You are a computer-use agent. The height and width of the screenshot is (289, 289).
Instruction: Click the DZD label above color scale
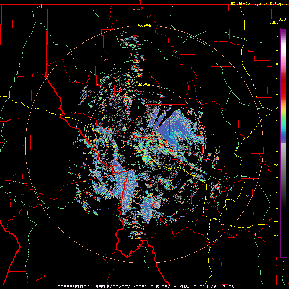coord(282,19)
